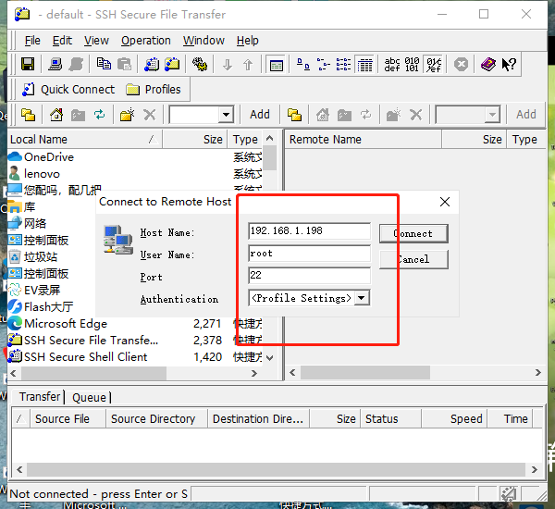Click the Disconnect toolbar icon

pos(77,65)
